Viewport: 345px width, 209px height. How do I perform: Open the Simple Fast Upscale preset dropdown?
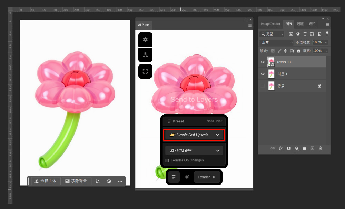click(x=194, y=135)
